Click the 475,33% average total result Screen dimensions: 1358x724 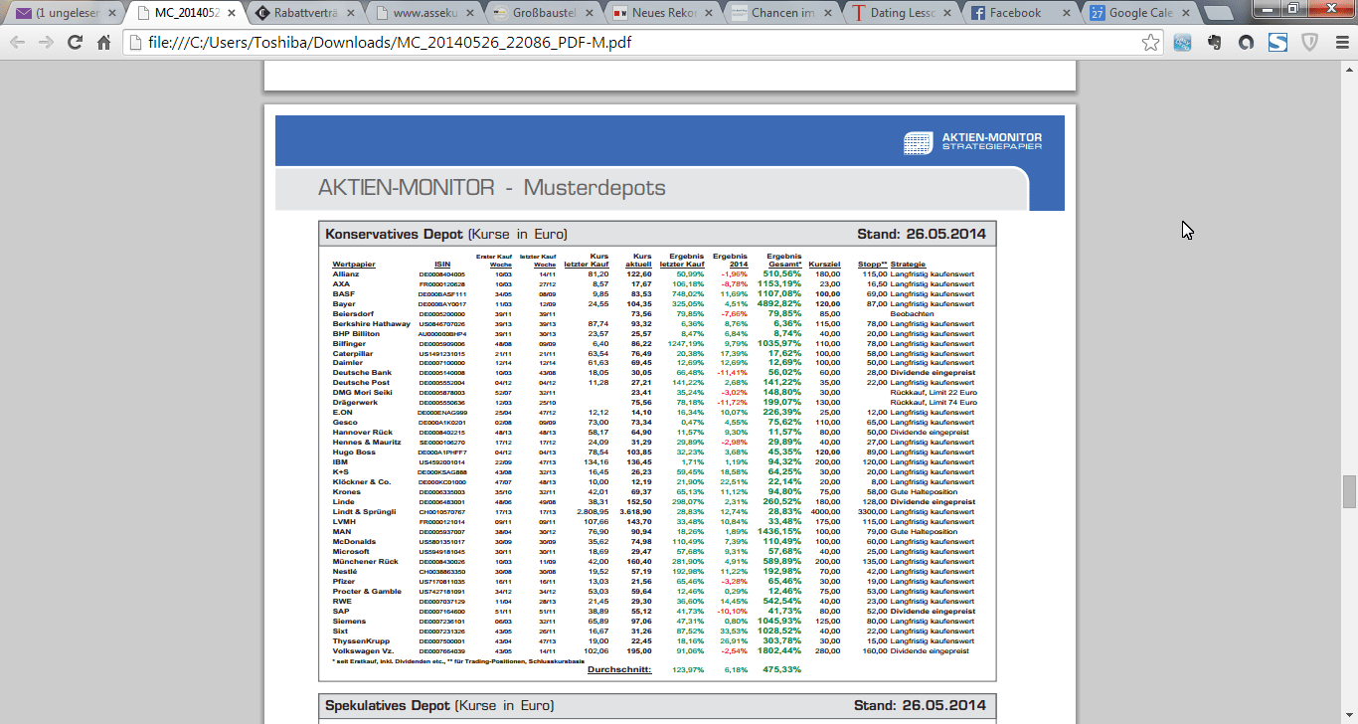[781, 670]
